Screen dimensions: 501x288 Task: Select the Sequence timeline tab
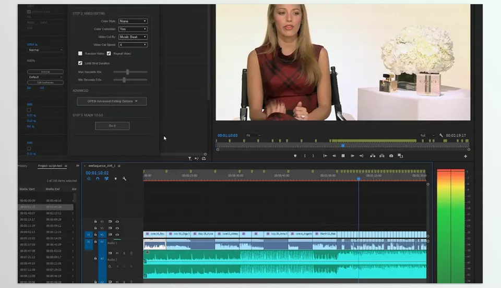click(x=102, y=166)
